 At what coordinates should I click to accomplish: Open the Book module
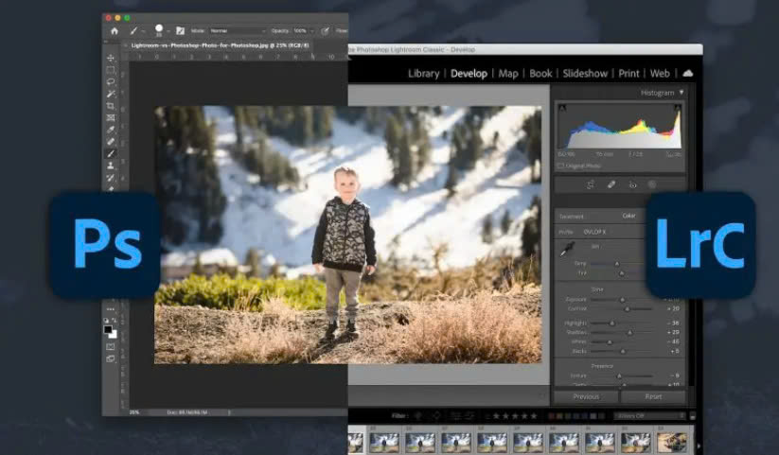pos(540,74)
